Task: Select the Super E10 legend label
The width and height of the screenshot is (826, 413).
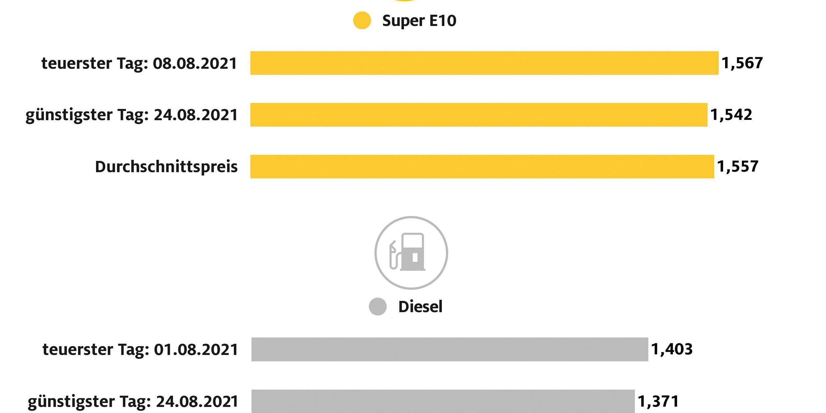Action: 419,21
